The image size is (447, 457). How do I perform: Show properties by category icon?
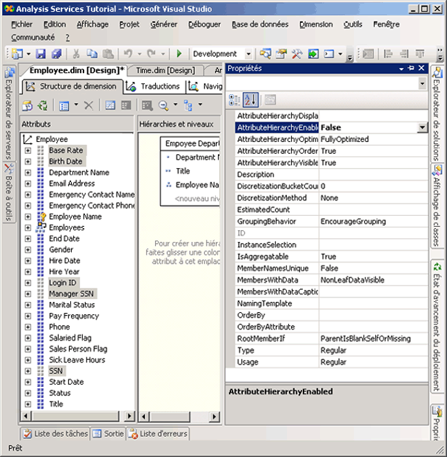[235, 100]
